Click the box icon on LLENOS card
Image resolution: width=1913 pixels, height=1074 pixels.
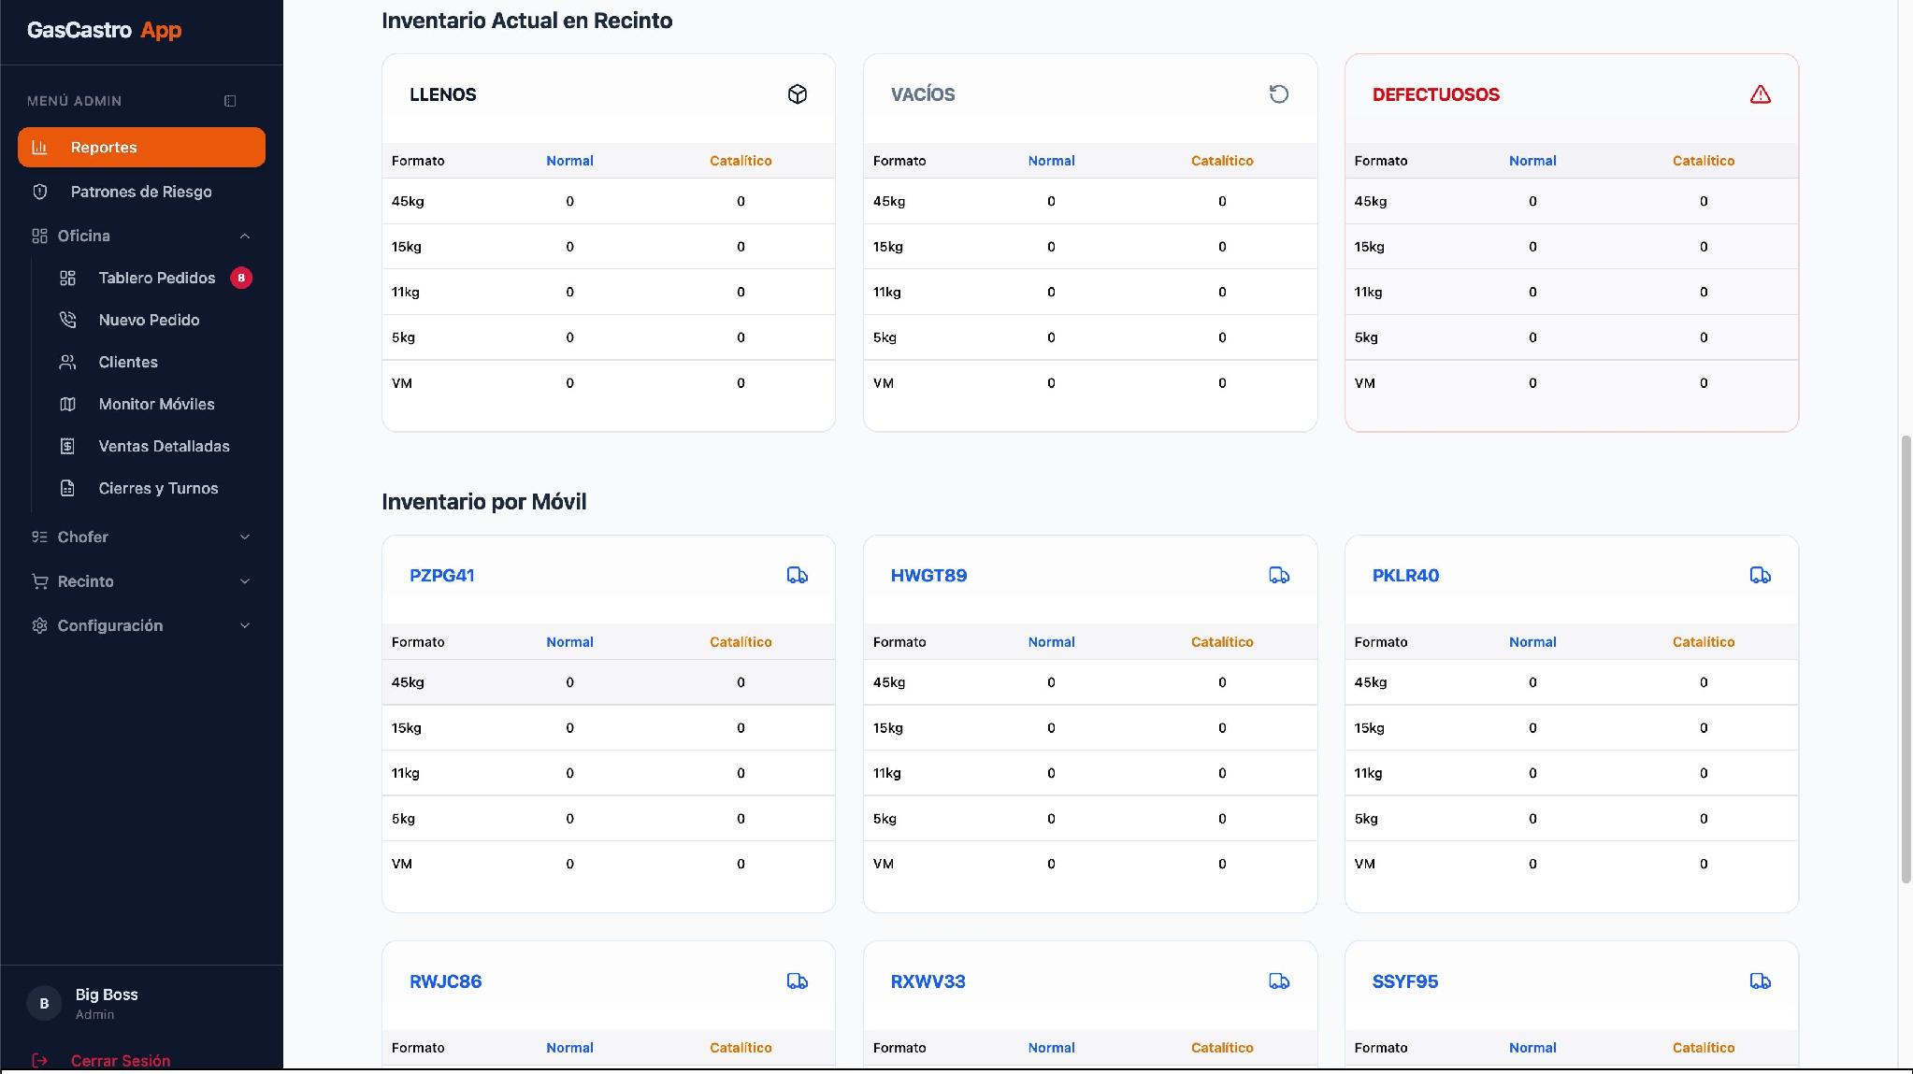tap(798, 94)
